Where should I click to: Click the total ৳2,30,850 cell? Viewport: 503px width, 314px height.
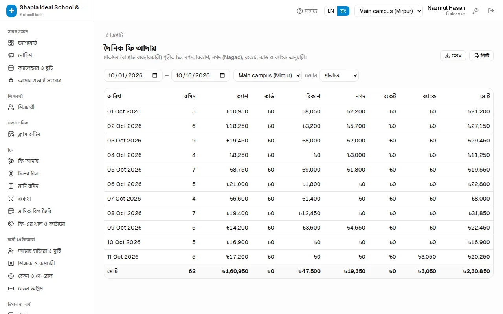point(476,271)
